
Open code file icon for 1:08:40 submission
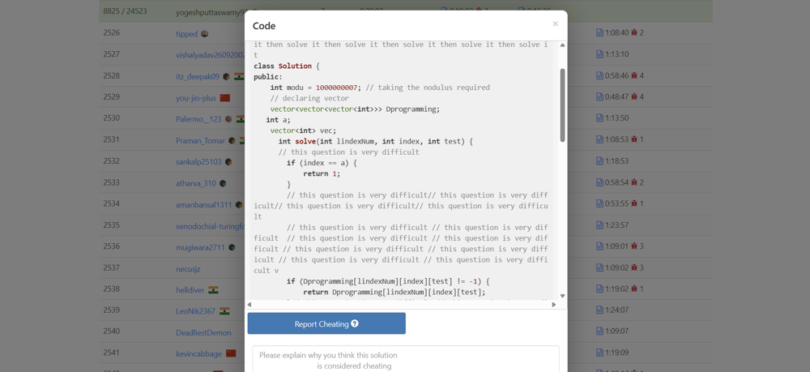click(x=599, y=33)
